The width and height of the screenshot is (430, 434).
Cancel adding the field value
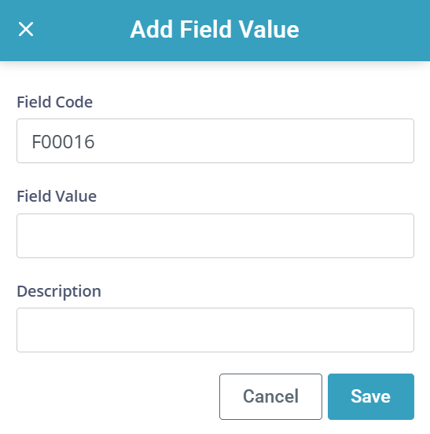click(270, 396)
